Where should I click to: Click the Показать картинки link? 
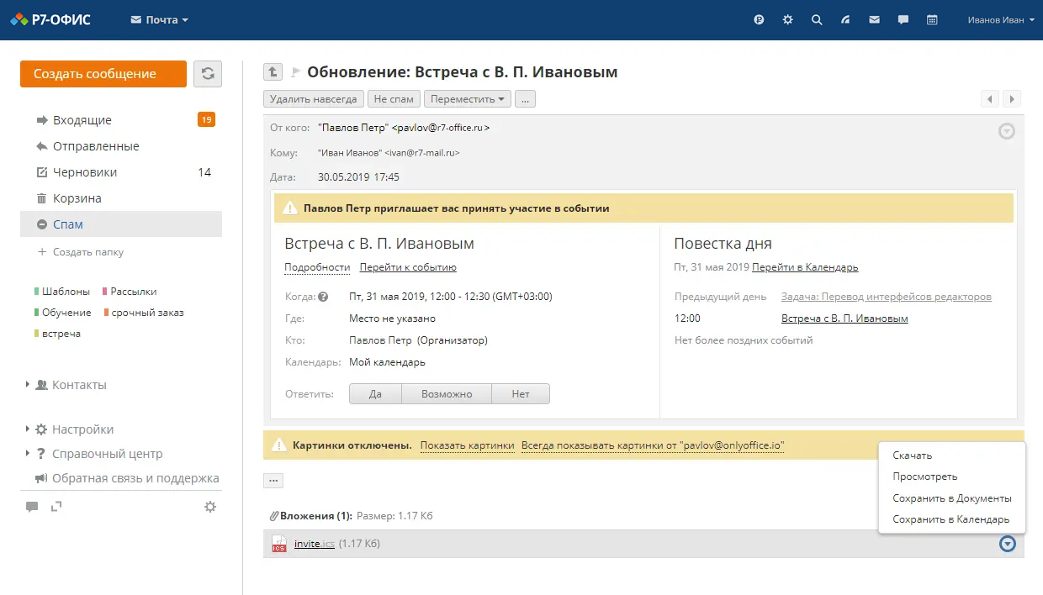tap(467, 445)
